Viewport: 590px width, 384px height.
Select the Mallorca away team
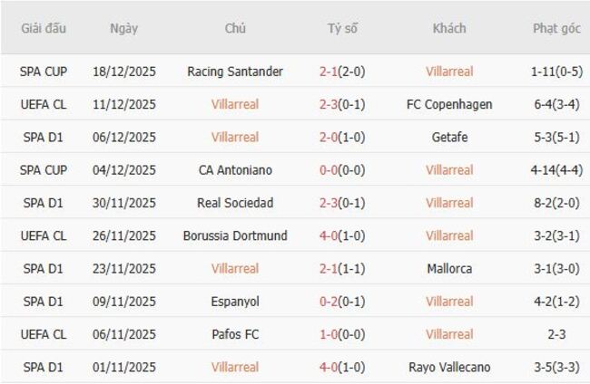449,268
